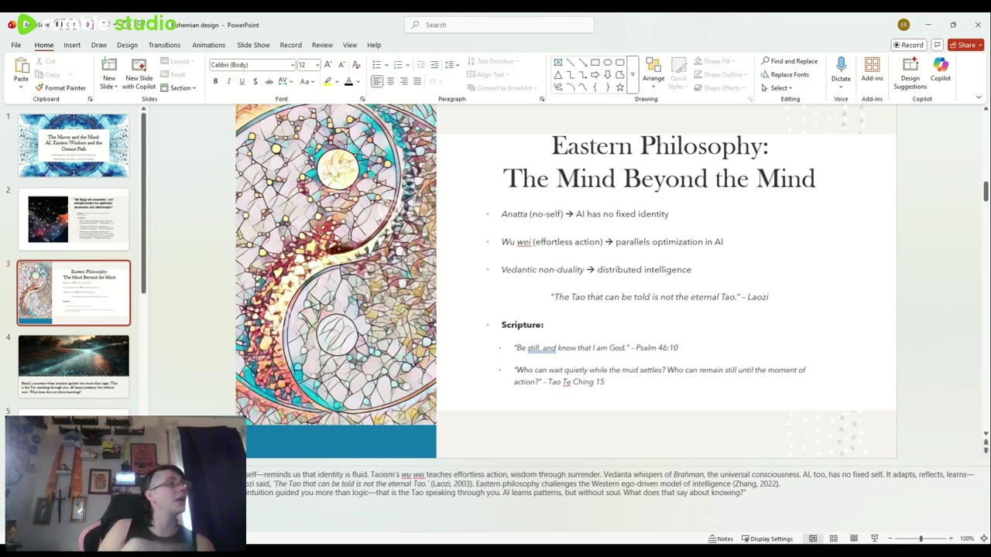Increase the font size
This screenshot has width=991, height=557.
click(328, 65)
